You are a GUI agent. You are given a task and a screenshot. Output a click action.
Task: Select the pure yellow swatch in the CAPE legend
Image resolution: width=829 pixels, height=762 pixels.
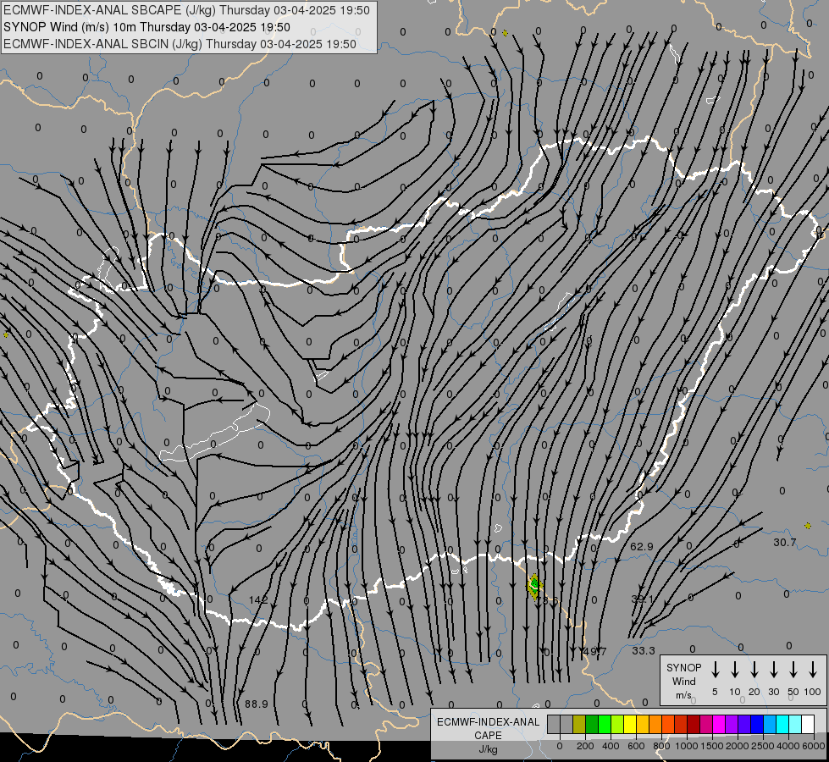tap(630, 725)
